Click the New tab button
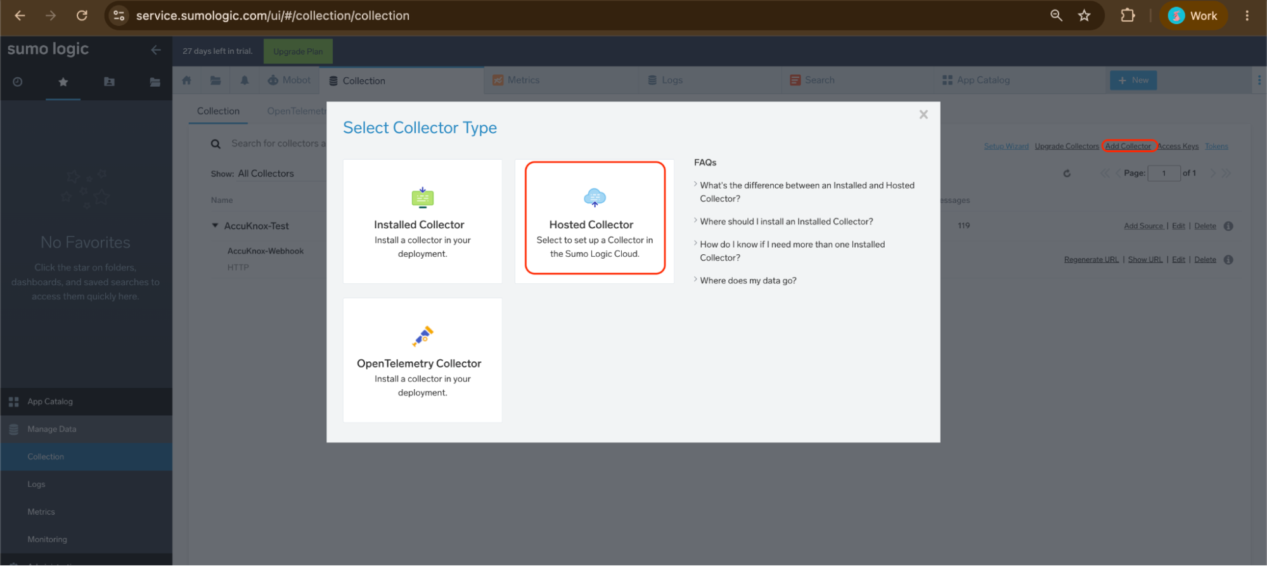 (x=1133, y=80)
